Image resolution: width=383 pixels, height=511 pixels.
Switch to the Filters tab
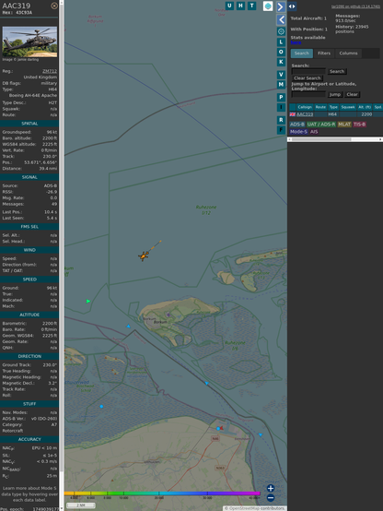tap(324, 53)
